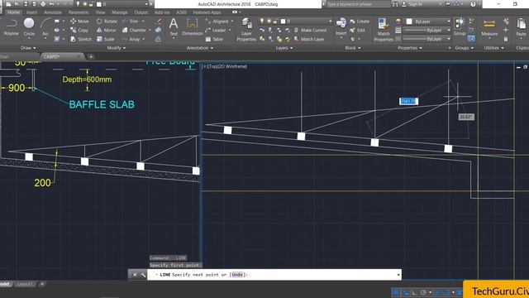Open the Home ribbon tab
This screenshot has width=529, height=298.
pos(13,12)
